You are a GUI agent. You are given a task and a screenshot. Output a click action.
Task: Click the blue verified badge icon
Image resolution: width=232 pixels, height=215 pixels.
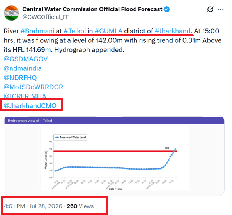167,9
